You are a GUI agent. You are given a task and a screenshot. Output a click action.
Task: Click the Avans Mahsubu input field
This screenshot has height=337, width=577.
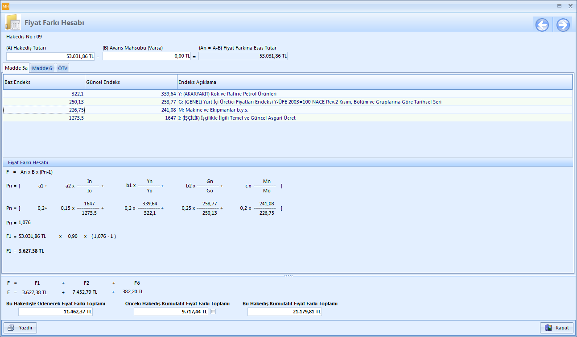coord(147,56)
